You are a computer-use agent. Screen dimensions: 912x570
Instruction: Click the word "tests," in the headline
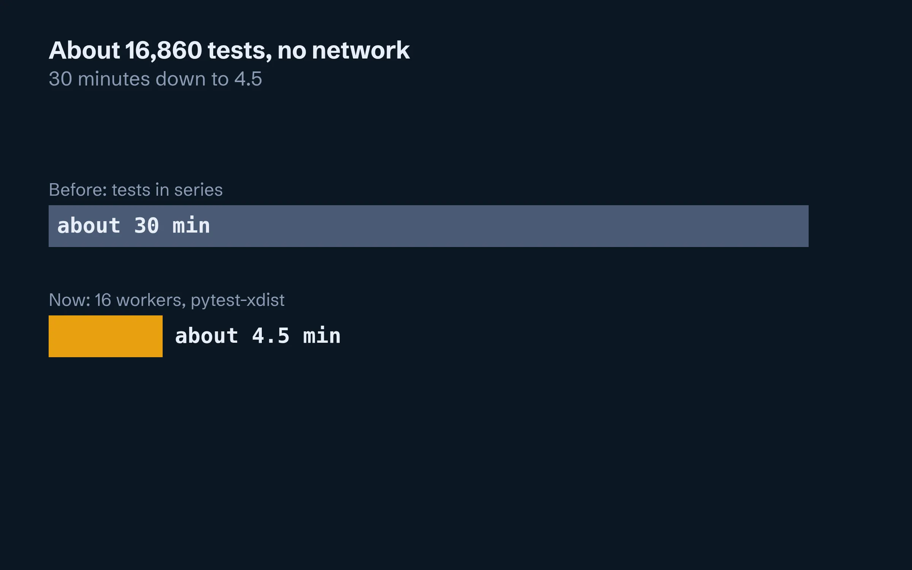pyautogui.click(x=240, y=50)
